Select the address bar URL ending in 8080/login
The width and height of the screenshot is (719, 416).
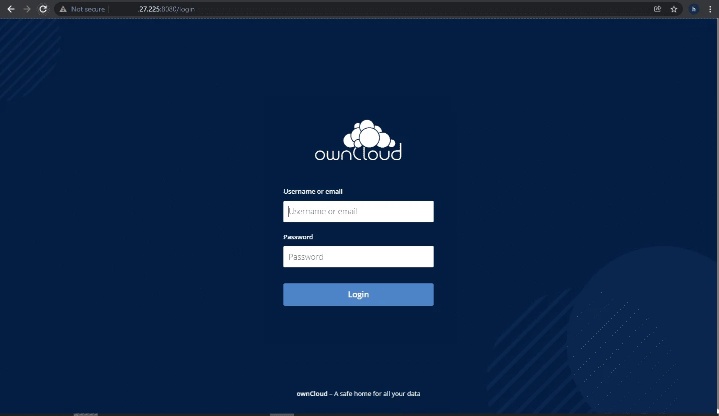tap(166, 9)
